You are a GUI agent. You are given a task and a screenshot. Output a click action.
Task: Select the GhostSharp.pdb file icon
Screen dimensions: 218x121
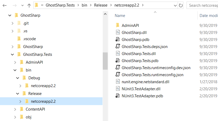pyautogui.click(x=118, y=39)
